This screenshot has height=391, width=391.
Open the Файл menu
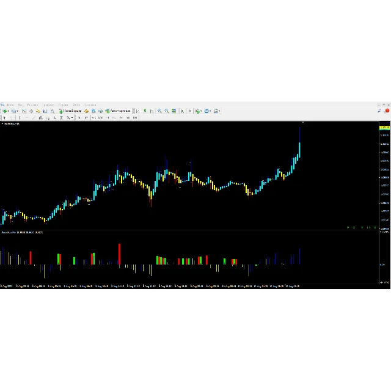click(10, 104)
